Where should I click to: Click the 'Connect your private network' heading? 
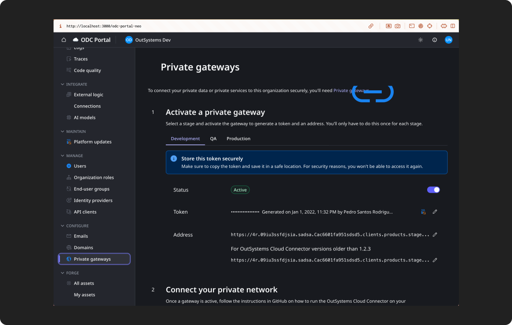click(222, 290)
